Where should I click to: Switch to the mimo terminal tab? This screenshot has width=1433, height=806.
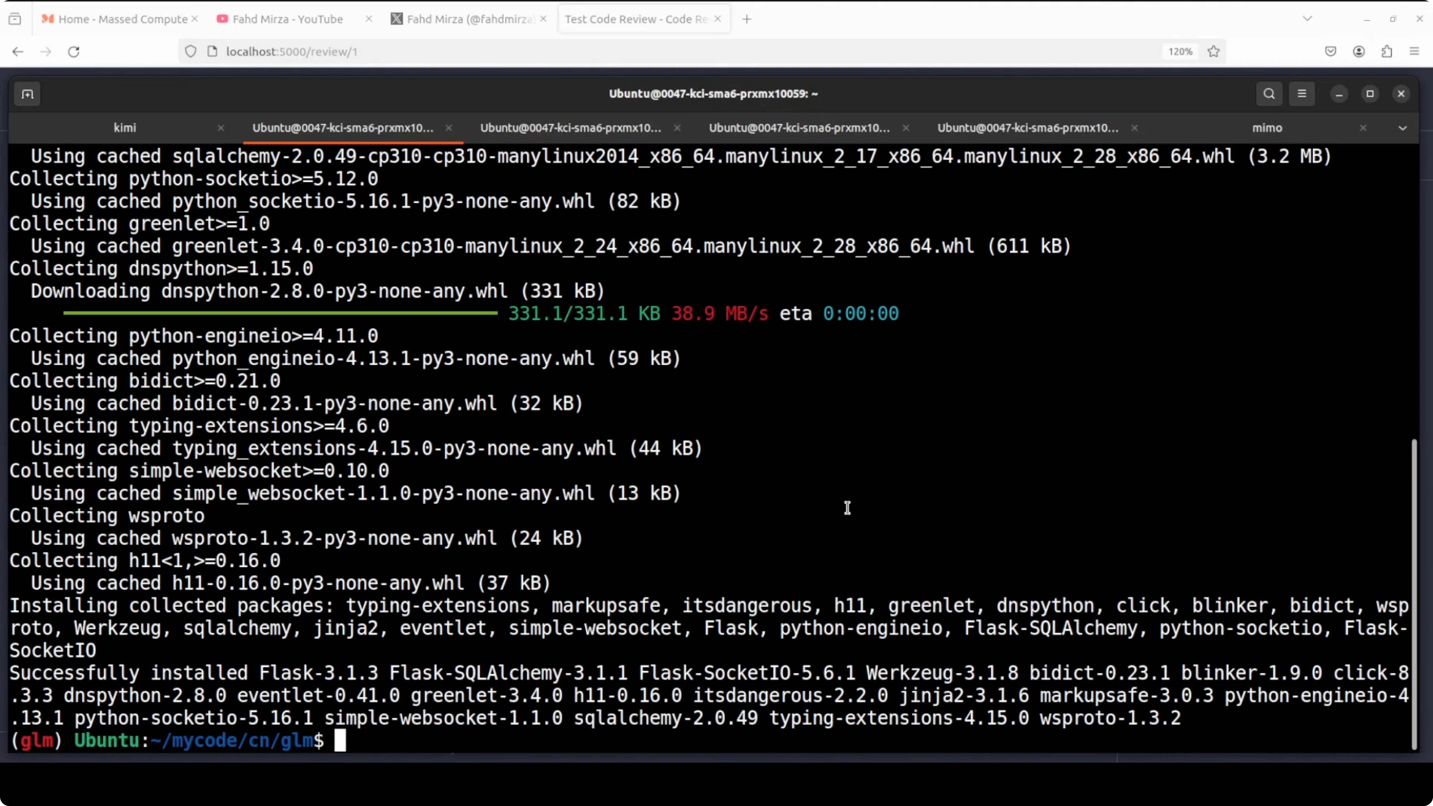tap(1267, 128)
